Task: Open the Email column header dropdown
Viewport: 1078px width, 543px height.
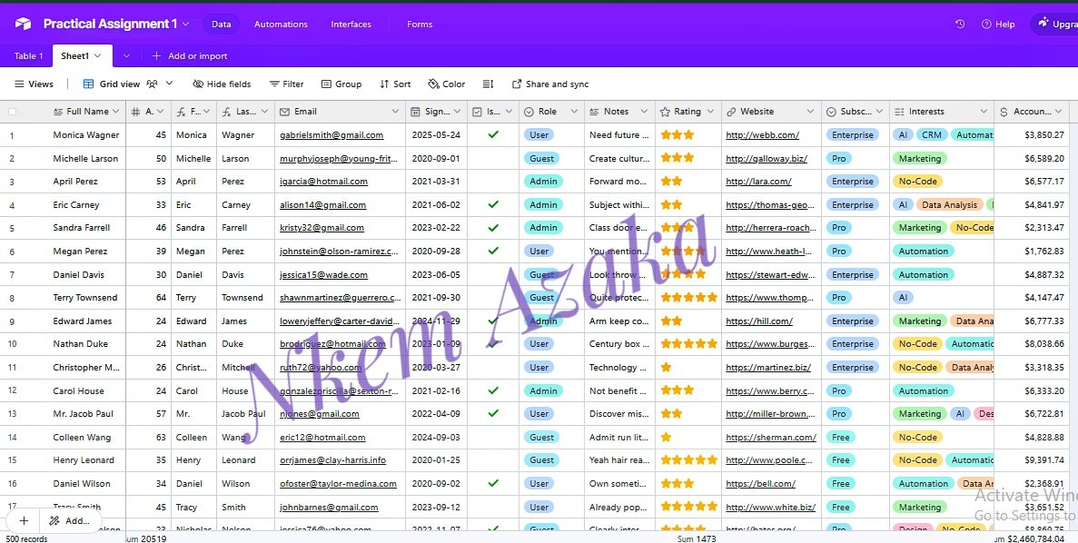Action: 395,112
